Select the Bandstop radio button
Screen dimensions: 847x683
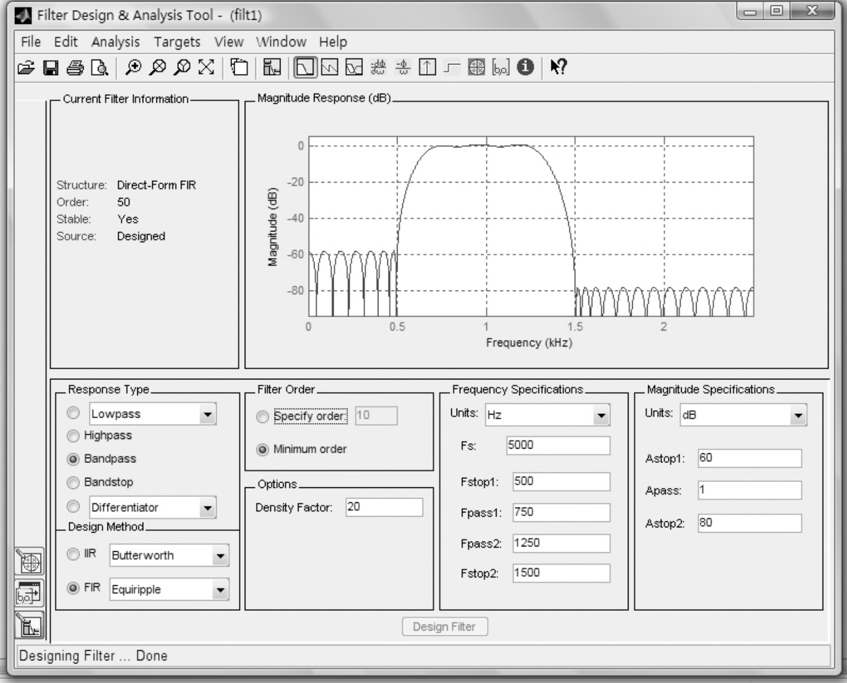[73, 483]
